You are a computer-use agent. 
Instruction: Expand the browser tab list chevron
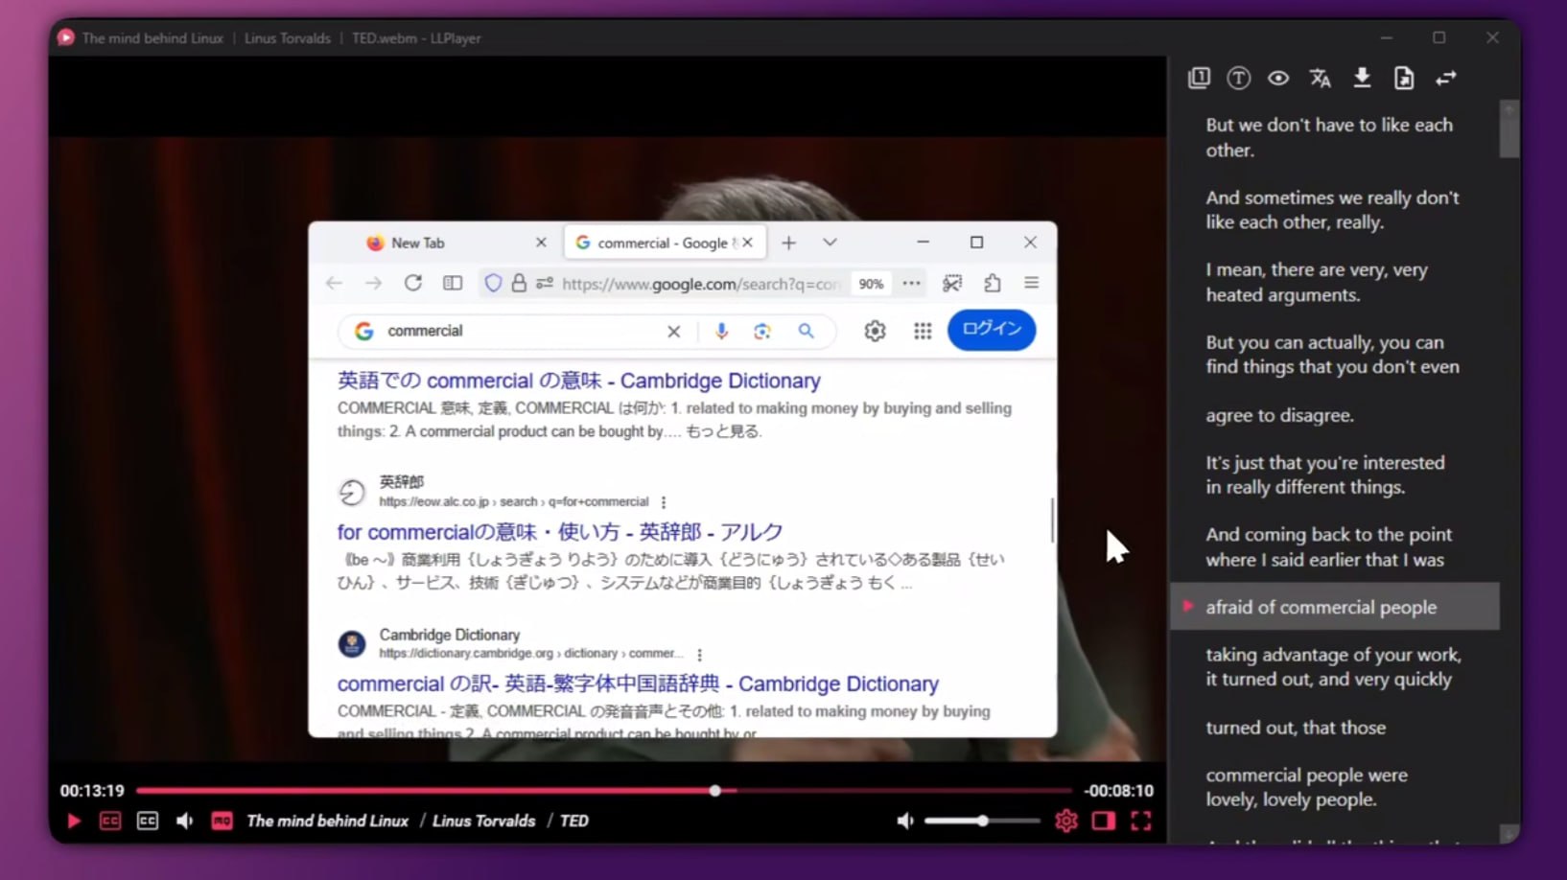[830, 243]
